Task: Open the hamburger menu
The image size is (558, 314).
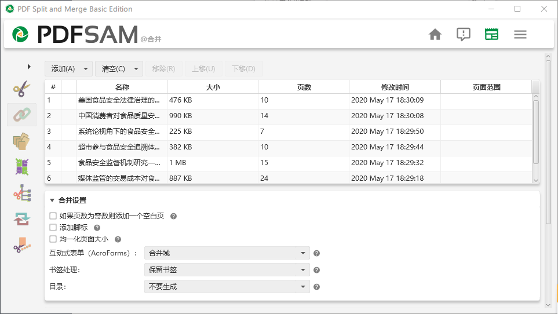Action: pyautogui.click(x=520, y=35)
